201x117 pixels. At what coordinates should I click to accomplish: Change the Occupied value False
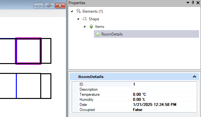pyautogui.click(x=164, y=110)
